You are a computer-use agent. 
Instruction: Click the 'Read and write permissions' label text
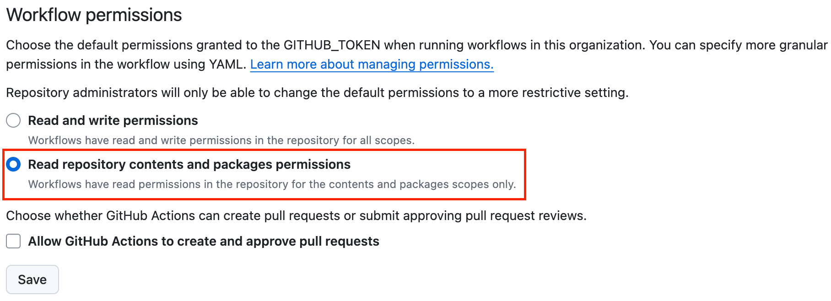tap(113, 121)
